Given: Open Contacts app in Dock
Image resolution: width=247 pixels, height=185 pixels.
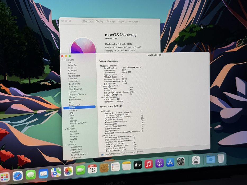Looking at the screenshot, I should pyautogui.click(x=104, y=168).
